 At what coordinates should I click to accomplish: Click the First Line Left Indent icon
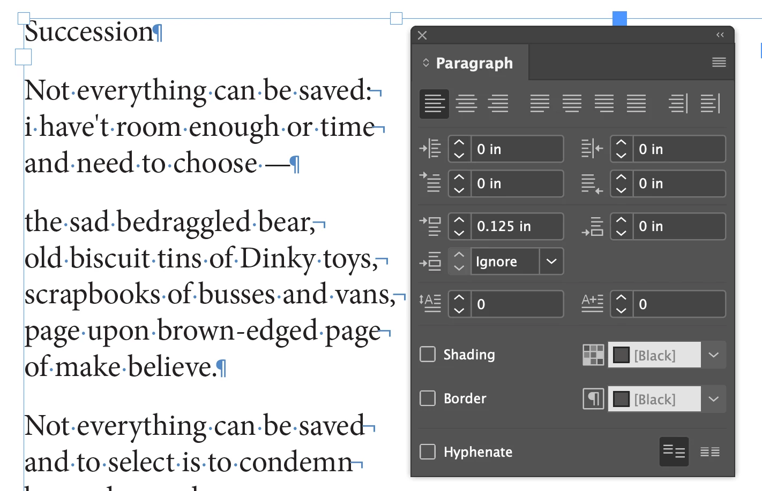pyautogui.click(x=430, y=183)
